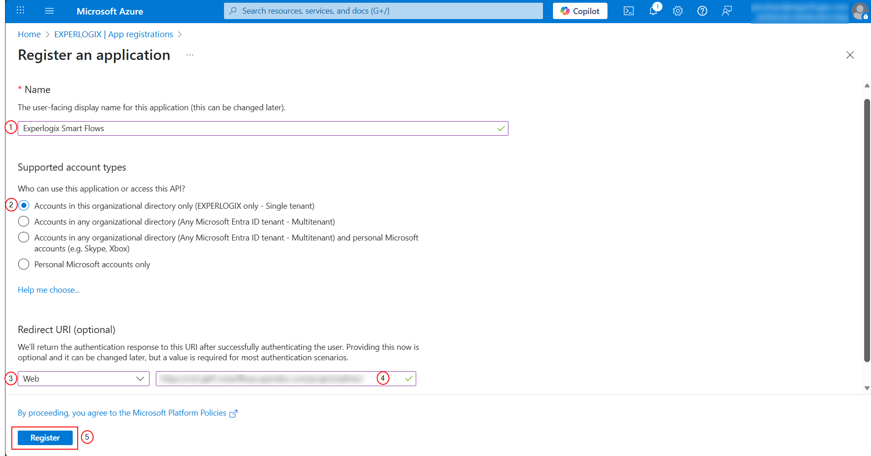
Task: Open the notifications bell
Action: 653,11
